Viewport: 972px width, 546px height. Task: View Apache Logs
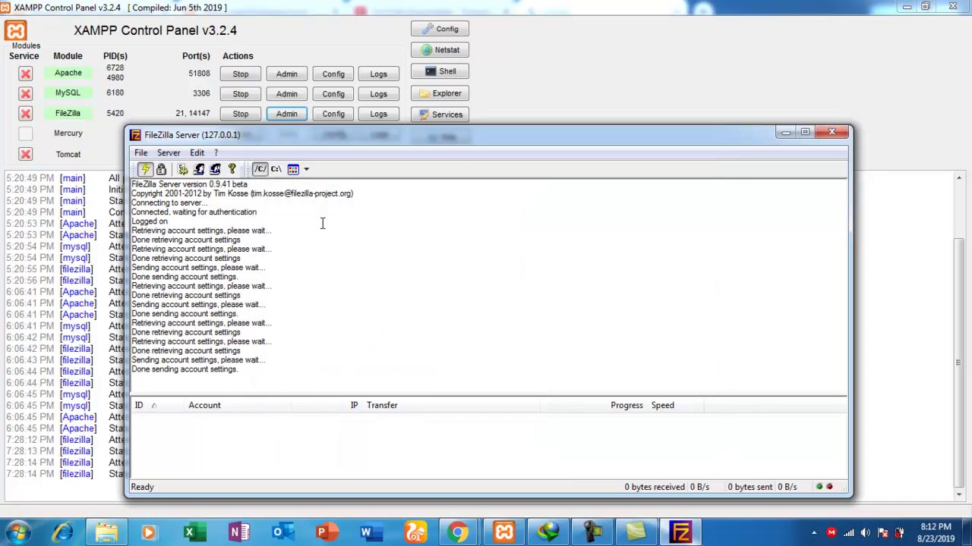click(x=378, y=74)
